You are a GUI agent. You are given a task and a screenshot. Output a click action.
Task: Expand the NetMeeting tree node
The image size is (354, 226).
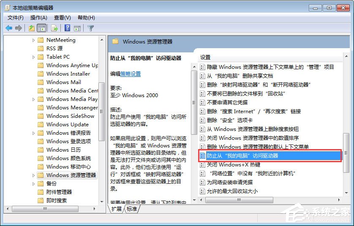click(x=34, y=40)
